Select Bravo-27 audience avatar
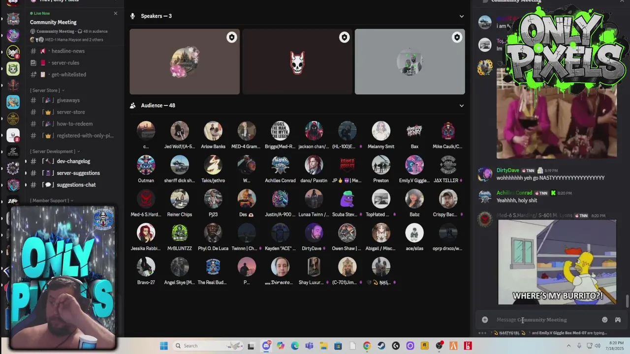Screen dimensions: 630x354 click(146, 266)
